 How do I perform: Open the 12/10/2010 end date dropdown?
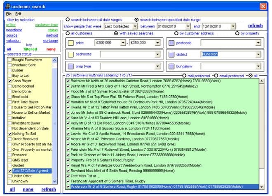(x=233, y=26)
